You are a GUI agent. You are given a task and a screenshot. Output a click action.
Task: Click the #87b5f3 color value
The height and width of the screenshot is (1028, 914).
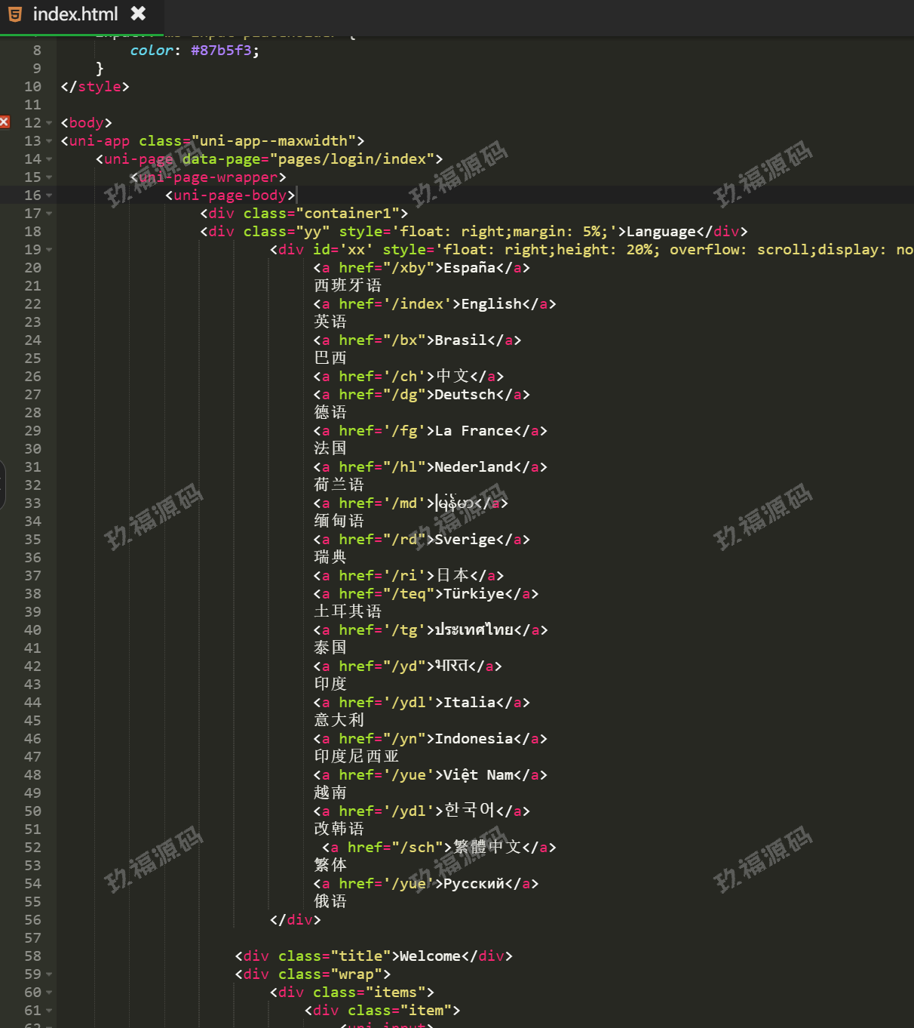[221, 51]
